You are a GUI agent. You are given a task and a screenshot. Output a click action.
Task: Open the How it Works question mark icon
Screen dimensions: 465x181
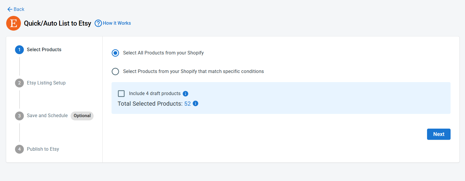pyautogui.click(x=98, y=23)
